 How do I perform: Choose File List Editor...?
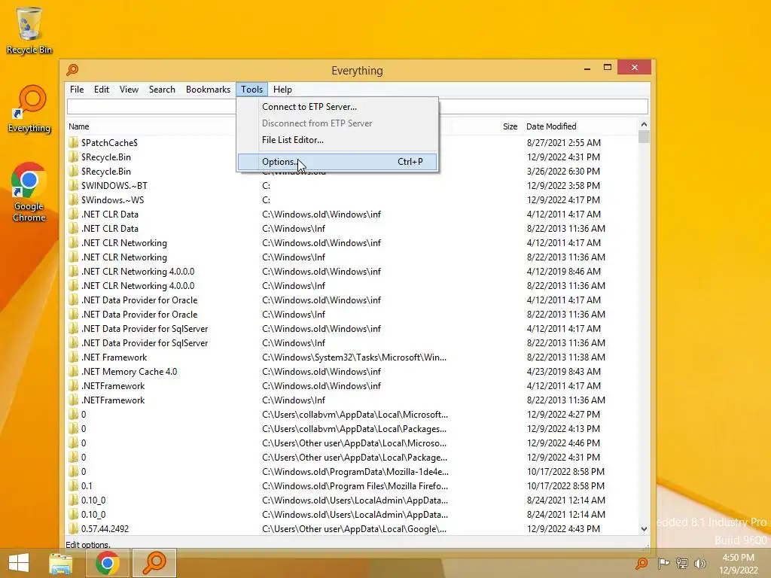(337, 140)
